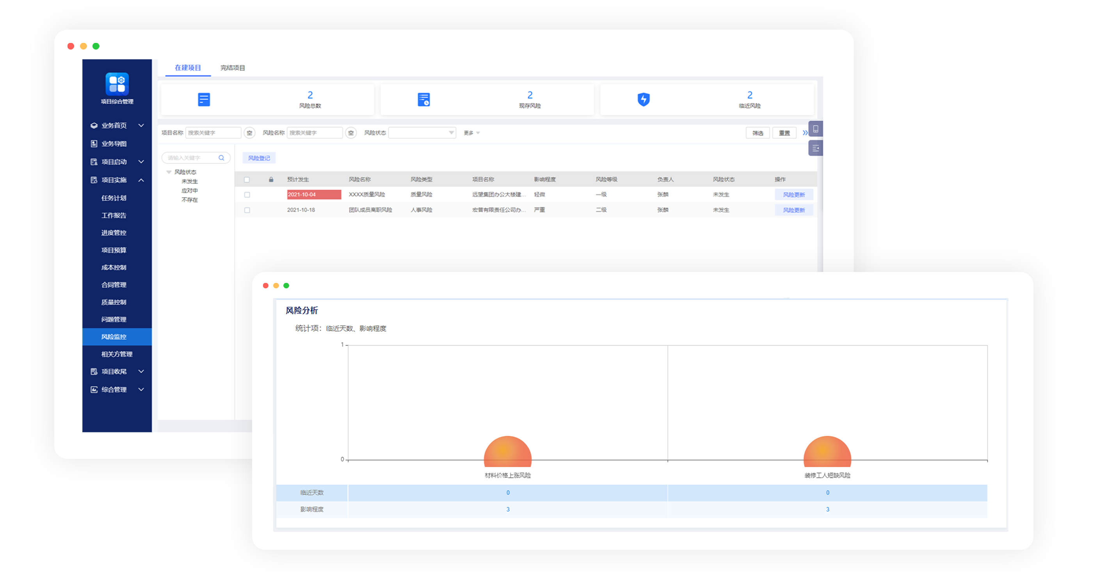This screenshot has height=581, width=1099.
Task: Collapse the 风险状态 tree node triangle
Action: (169, 172)
